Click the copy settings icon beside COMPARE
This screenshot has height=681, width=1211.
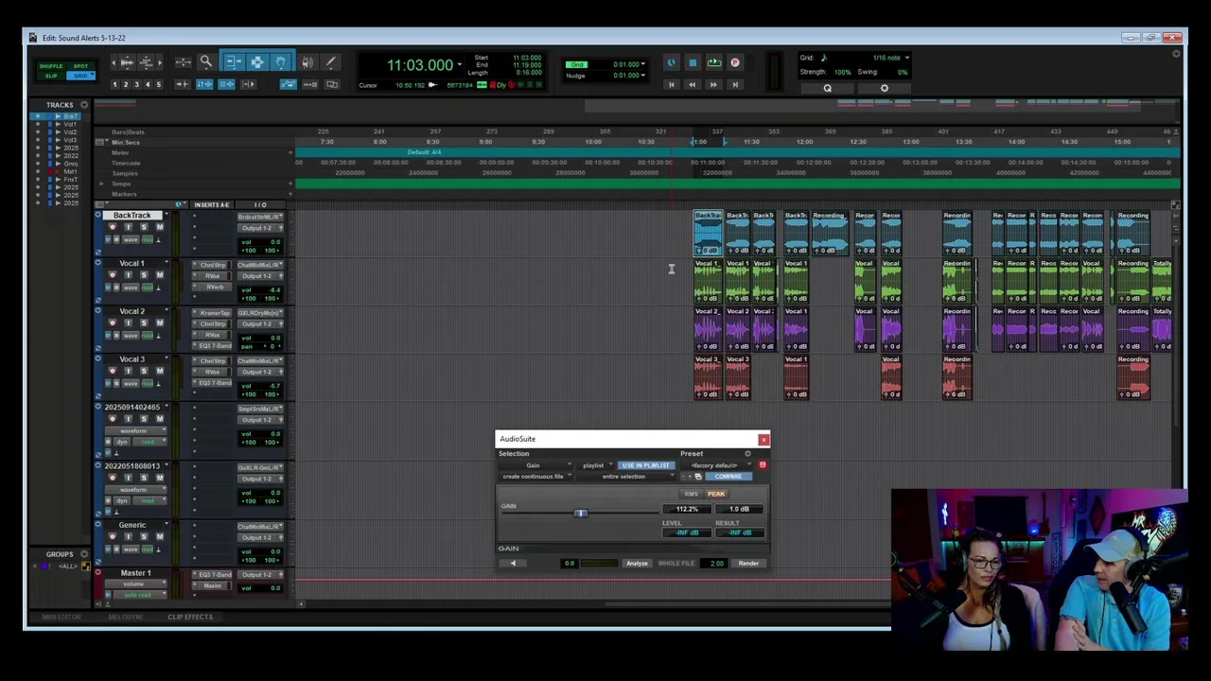coord(698,476)
